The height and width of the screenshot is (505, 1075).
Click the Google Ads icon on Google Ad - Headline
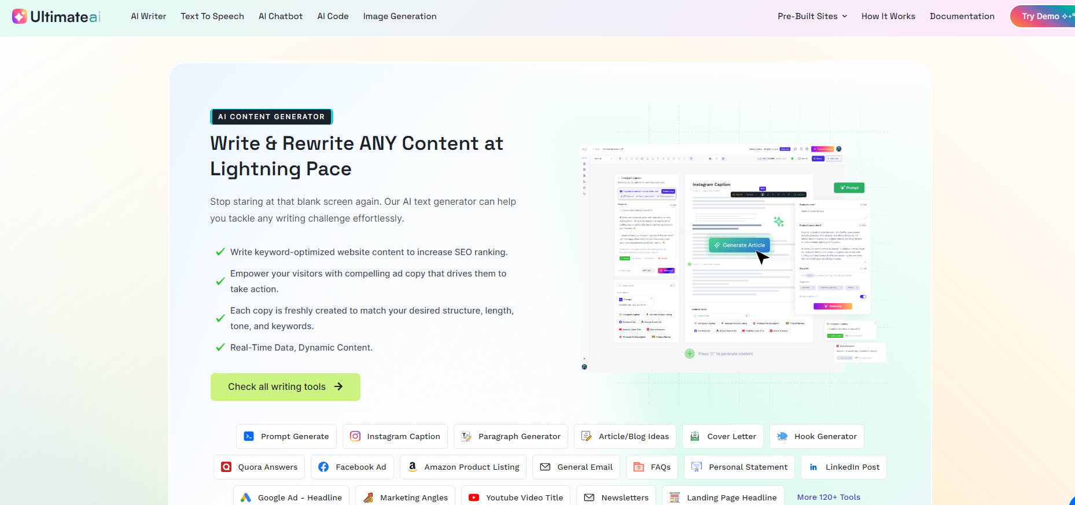point(246,497)
